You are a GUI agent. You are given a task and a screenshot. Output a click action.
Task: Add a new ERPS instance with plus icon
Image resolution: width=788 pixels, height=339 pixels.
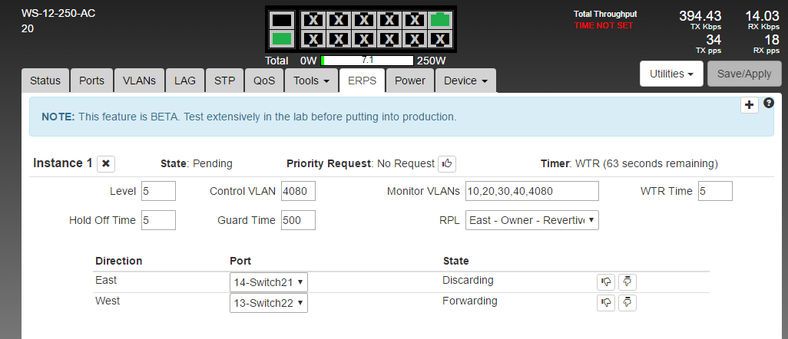pyautogui.click(x=750, y=106)
